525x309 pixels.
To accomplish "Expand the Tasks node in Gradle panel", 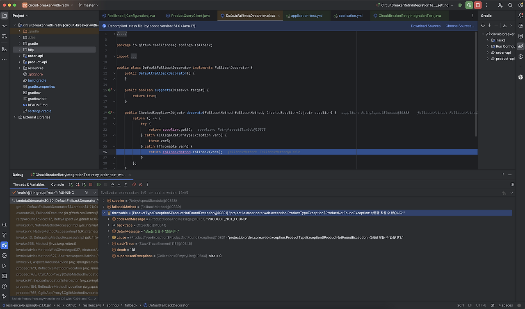I will coord(488,40).
